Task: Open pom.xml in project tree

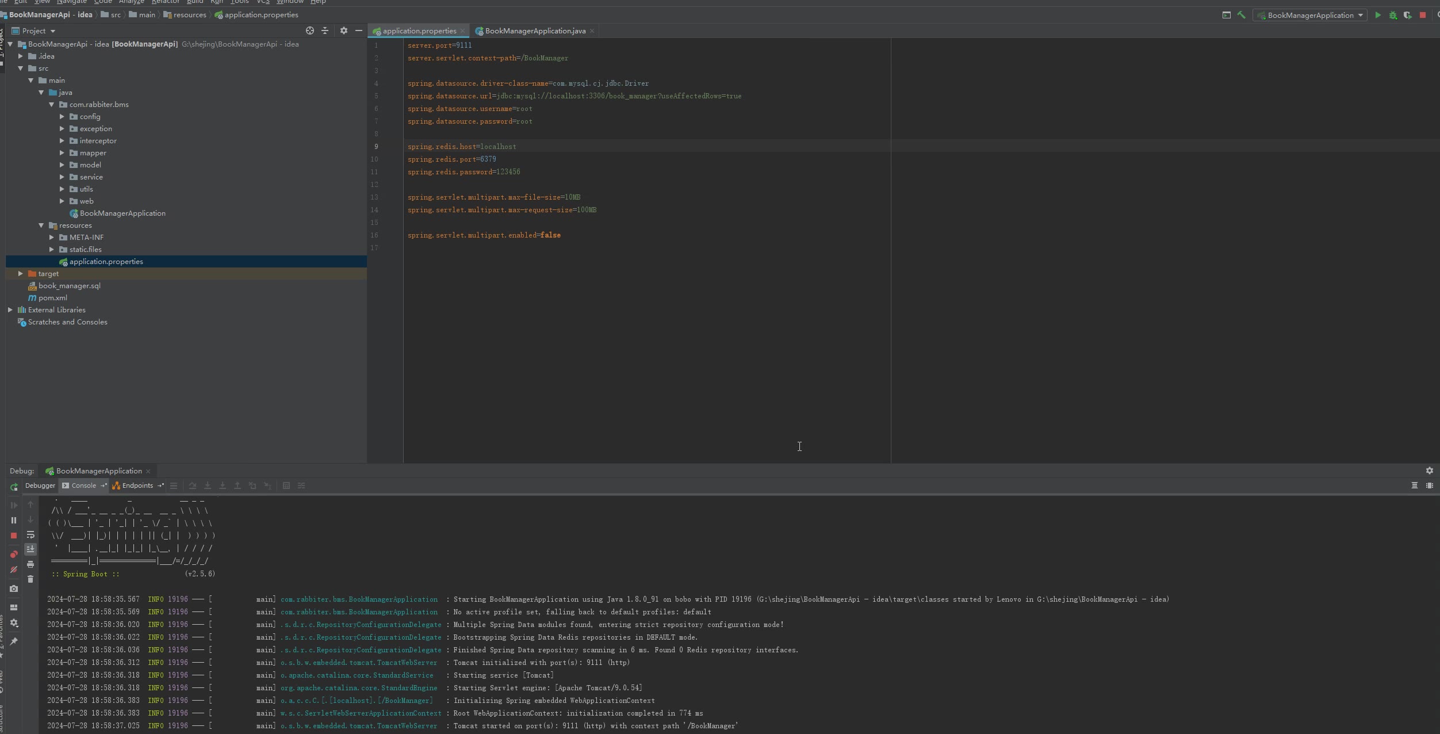Action: tap(52, 298)
